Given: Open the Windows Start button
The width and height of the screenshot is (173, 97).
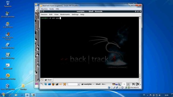Looking at the screenshot, I should pos(3,95).
